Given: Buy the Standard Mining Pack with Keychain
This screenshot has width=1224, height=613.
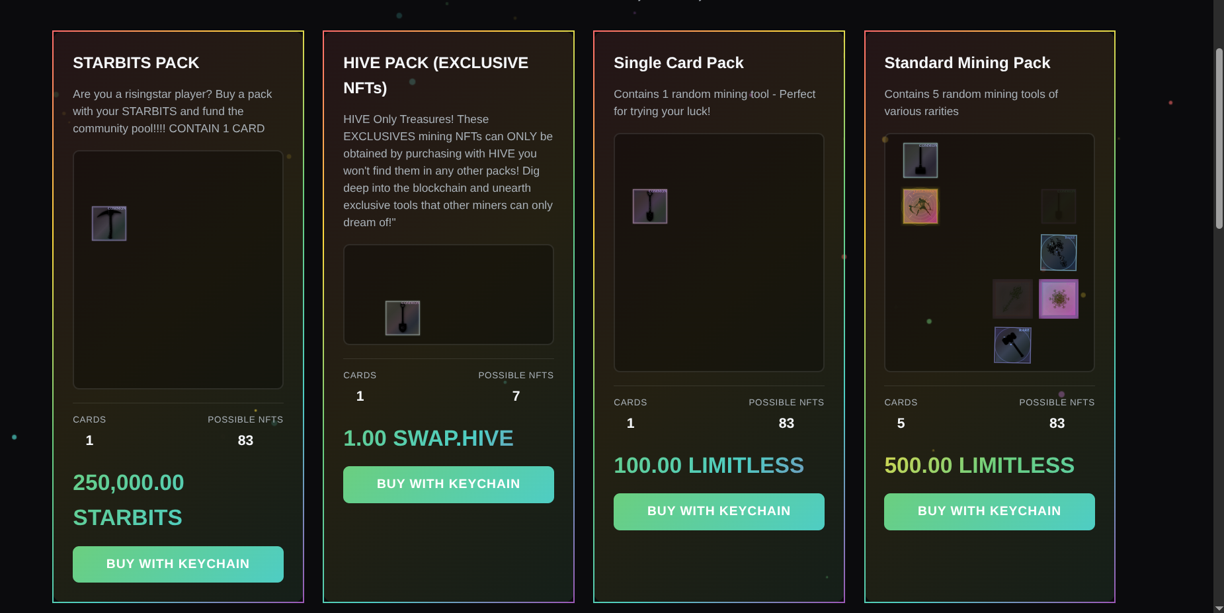Looking at the screenshot, I should 989,511.
